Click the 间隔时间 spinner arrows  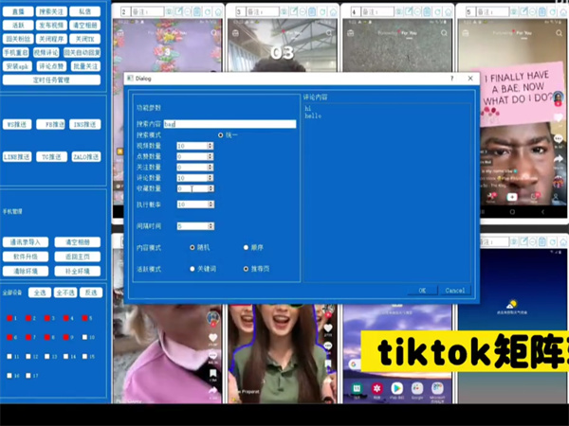211,226
